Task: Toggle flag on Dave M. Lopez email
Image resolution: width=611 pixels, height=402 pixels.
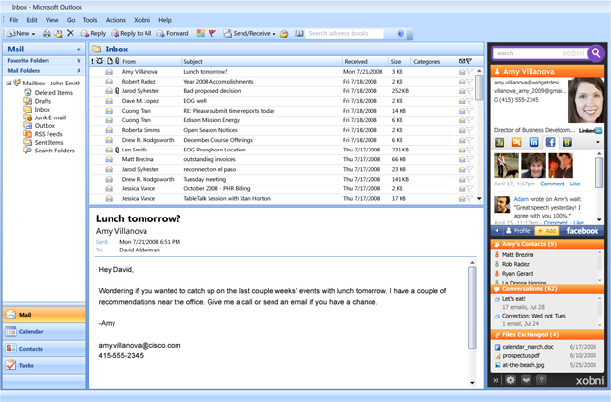Action: pyautogui.click(x=469, y=101)
